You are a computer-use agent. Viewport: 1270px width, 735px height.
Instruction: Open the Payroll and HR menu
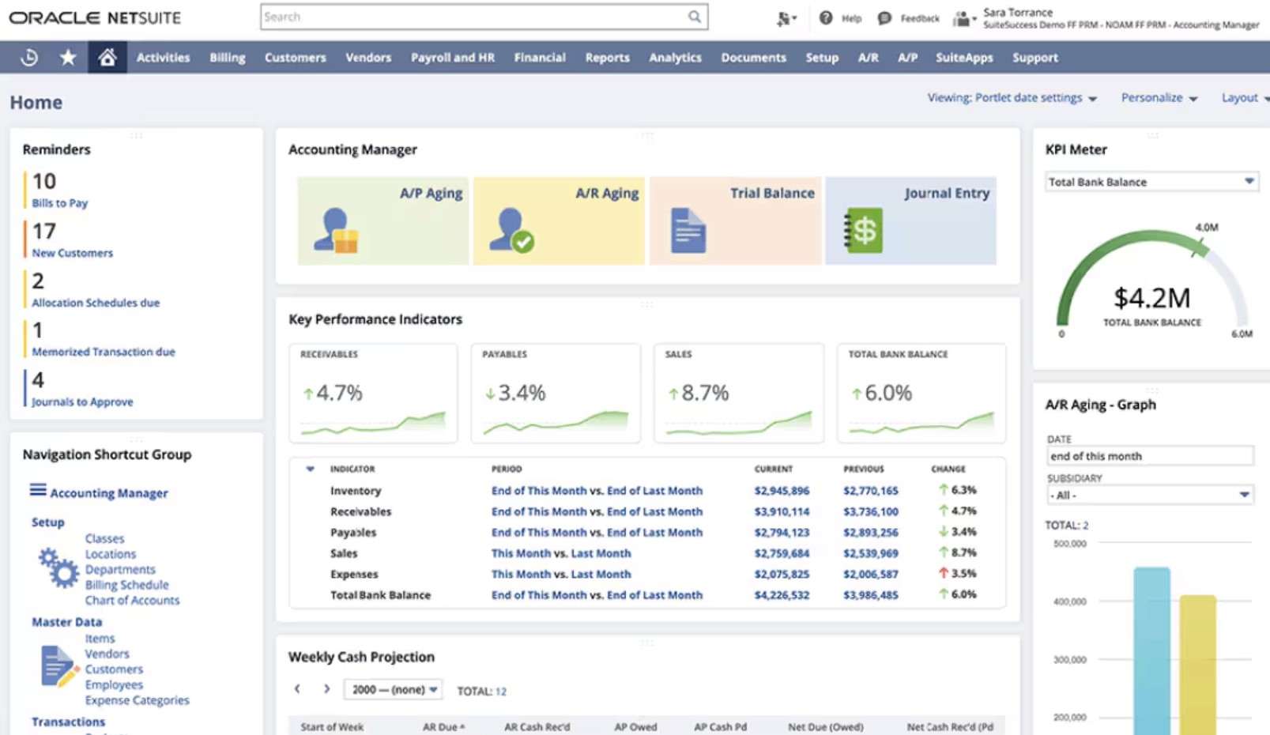click(x=453, y=58)
